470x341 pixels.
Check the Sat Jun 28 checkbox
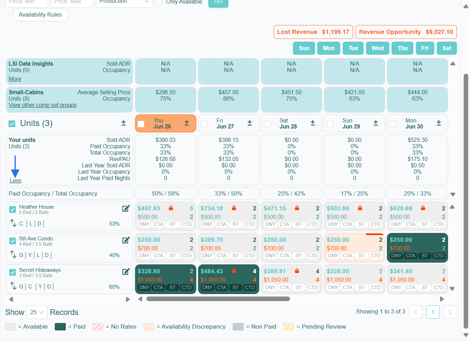point(267,124)
